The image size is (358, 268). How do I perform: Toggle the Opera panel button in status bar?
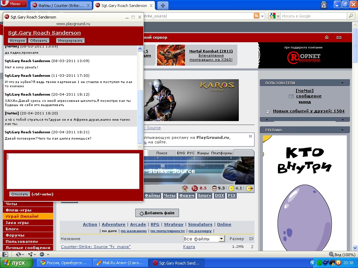click(x=5, y=254)
